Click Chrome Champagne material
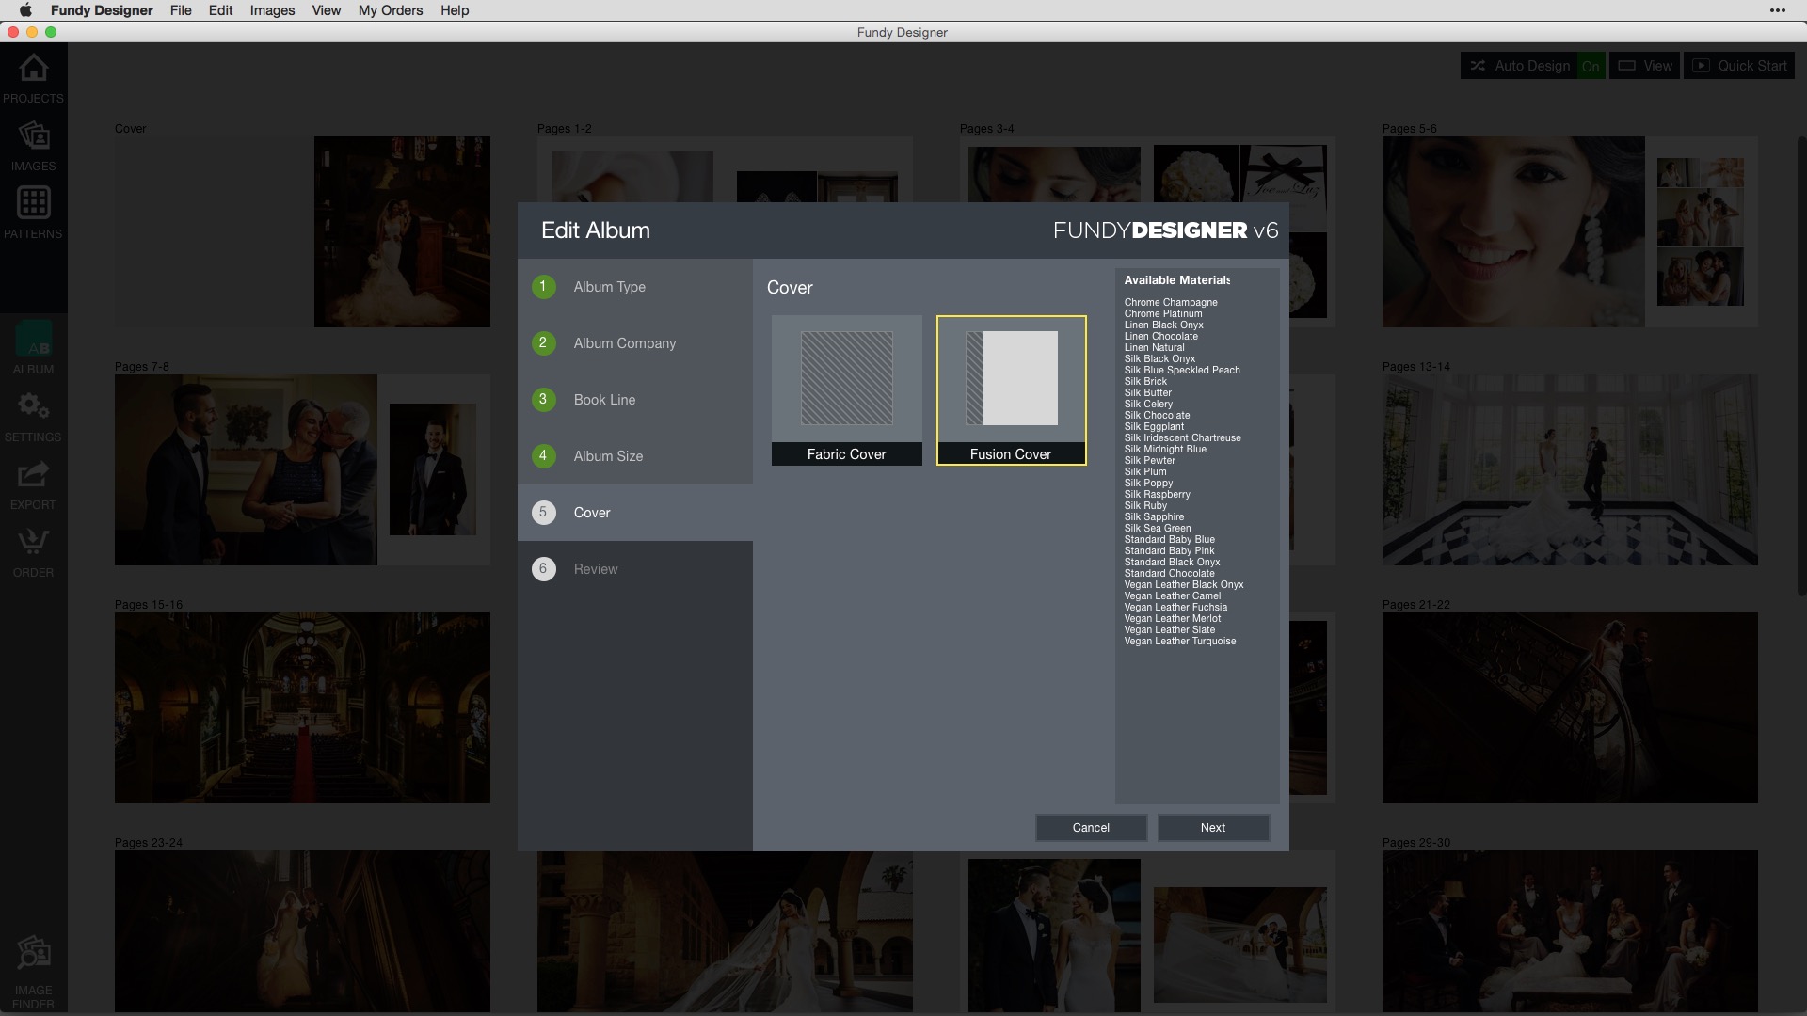 (1171, 302)
